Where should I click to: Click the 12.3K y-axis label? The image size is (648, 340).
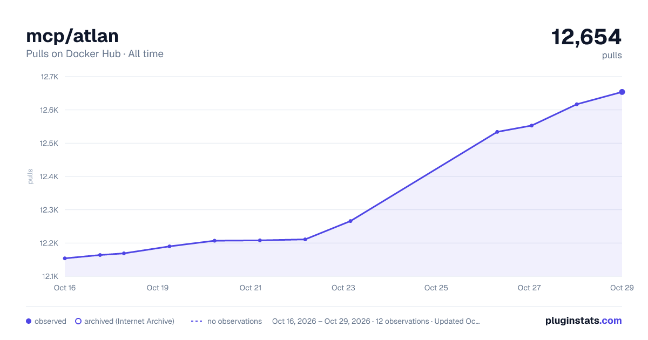[x=49, y=210]
